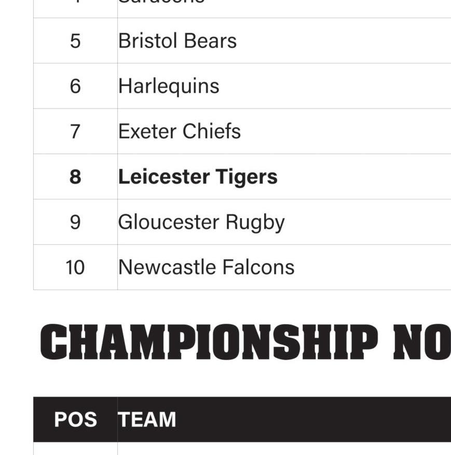Select the position 6 cell
The width and height of the screenshot is (451, 455).
75,86
